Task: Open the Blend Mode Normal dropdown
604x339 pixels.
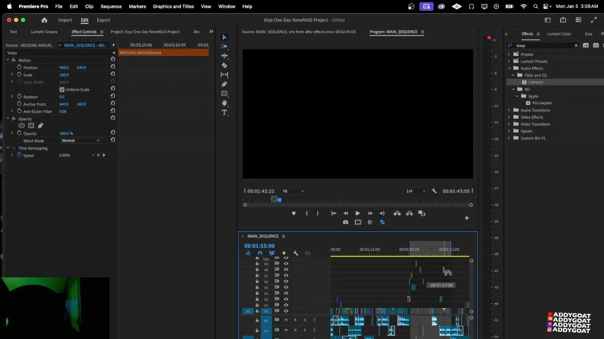Action: point(81,140)
